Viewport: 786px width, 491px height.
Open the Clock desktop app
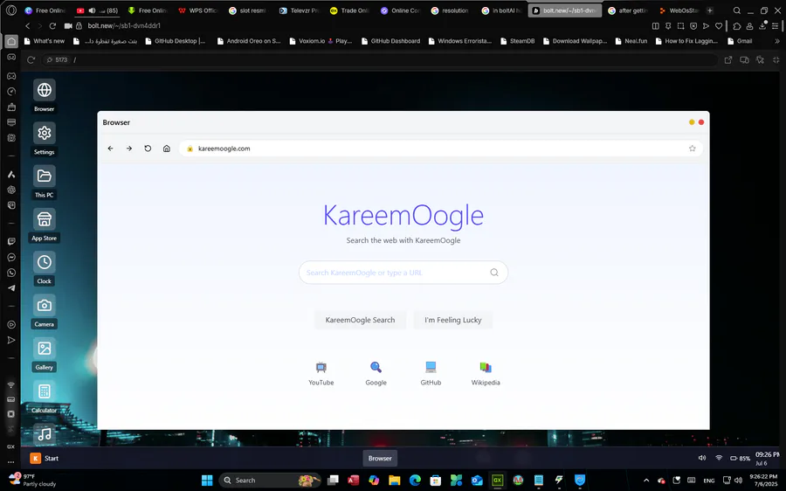tap(45, 268)
